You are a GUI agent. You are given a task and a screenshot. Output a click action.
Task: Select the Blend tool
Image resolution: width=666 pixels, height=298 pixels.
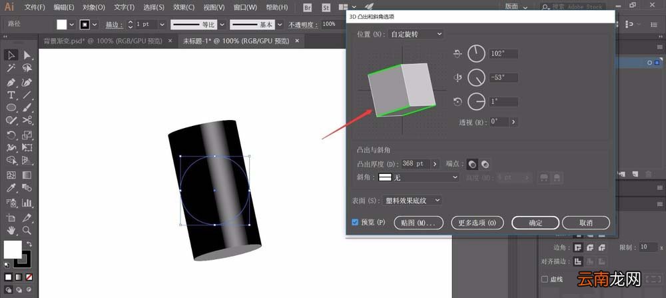tap(27, 188)
